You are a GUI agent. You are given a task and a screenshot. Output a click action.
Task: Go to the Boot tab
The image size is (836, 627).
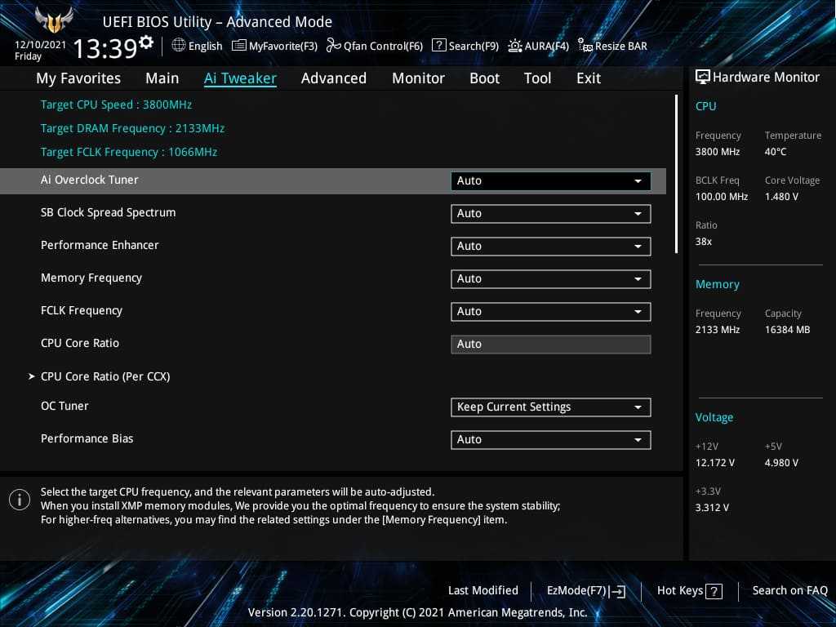click(x=484, y=78)
